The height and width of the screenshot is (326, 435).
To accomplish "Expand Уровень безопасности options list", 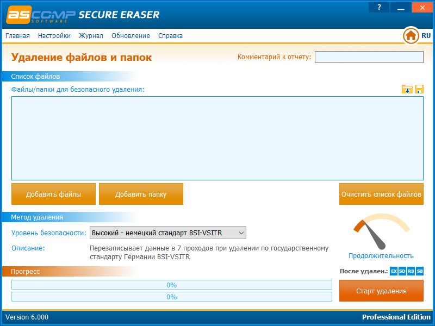I will pyautogui.click(x=241, y=232).
